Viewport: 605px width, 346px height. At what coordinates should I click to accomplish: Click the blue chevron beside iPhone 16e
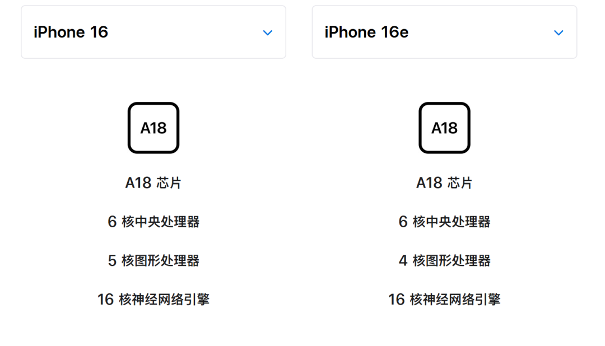coord(559,32)
